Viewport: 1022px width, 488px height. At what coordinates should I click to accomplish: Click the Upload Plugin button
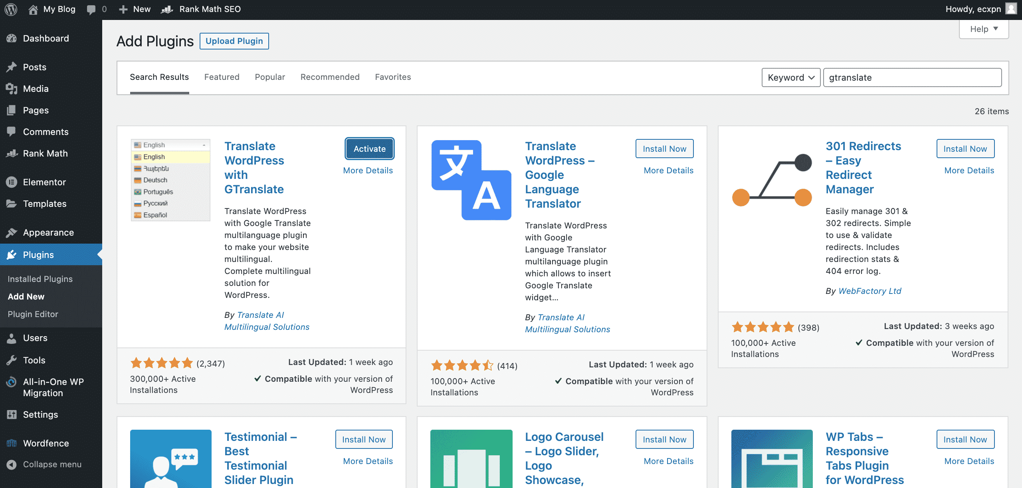(234, 41)
